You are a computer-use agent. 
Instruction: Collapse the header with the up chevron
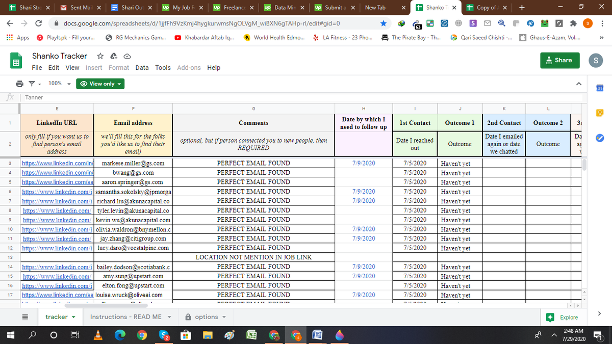pyautogui.click(x=578, y=84)
